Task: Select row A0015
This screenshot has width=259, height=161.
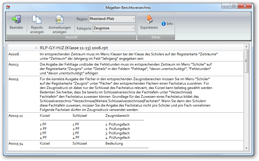Action: coord(126,94)
